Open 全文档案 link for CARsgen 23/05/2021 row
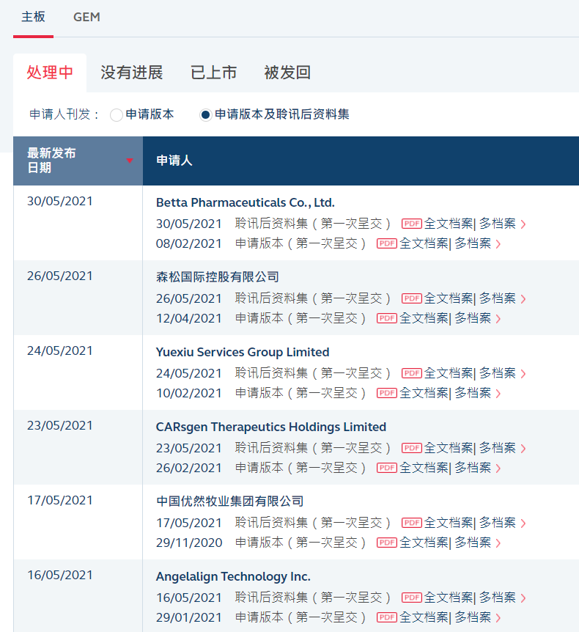Screen dimensions: 579x632 click(449, 448)
